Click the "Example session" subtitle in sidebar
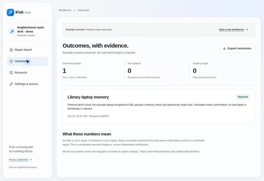This screenshot has width=264, height=181. coord(26,35)
